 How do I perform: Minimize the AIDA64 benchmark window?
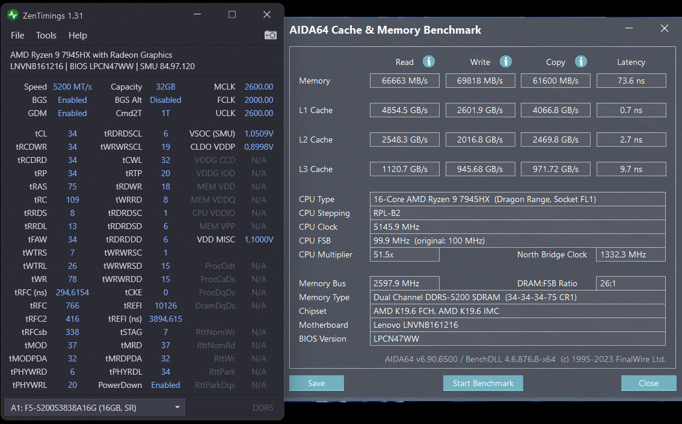629,28
